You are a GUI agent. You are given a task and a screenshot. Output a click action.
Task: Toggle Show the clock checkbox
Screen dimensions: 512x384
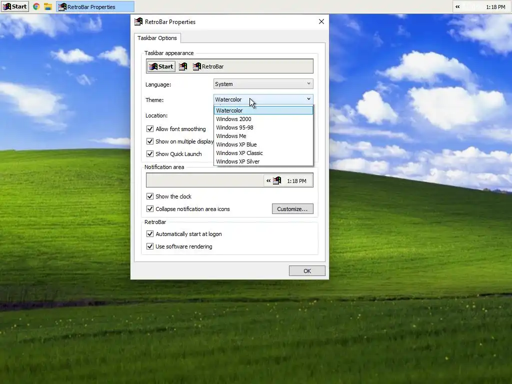click(150, 196)
